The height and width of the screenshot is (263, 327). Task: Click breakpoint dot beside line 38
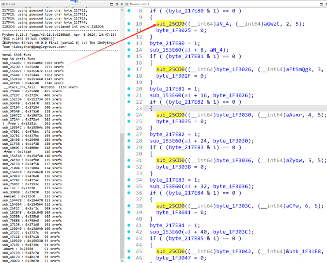tap(129, 206)
